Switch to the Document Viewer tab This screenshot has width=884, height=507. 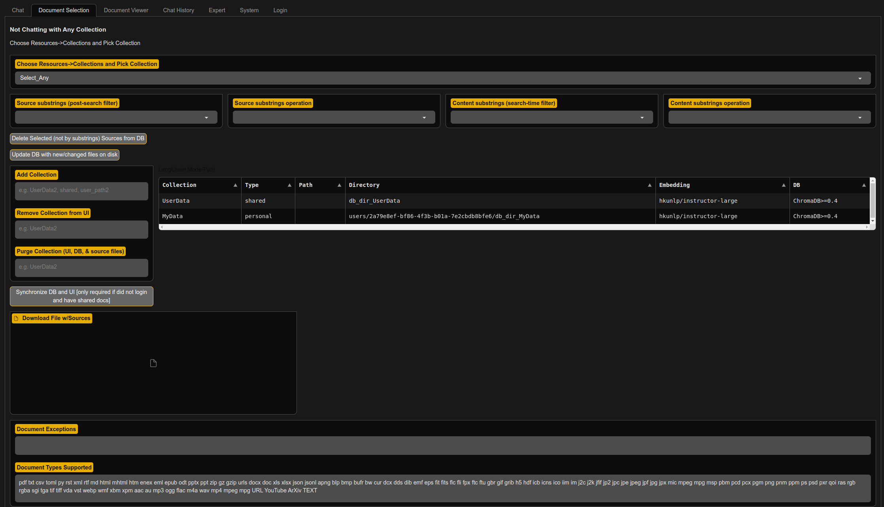pyautogui.click(x=126, y=10)
